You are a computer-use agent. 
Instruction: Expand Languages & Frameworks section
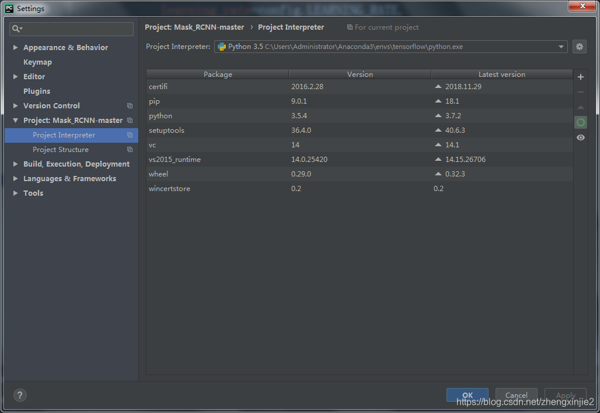pyautogui.click(x=15, y=178)
